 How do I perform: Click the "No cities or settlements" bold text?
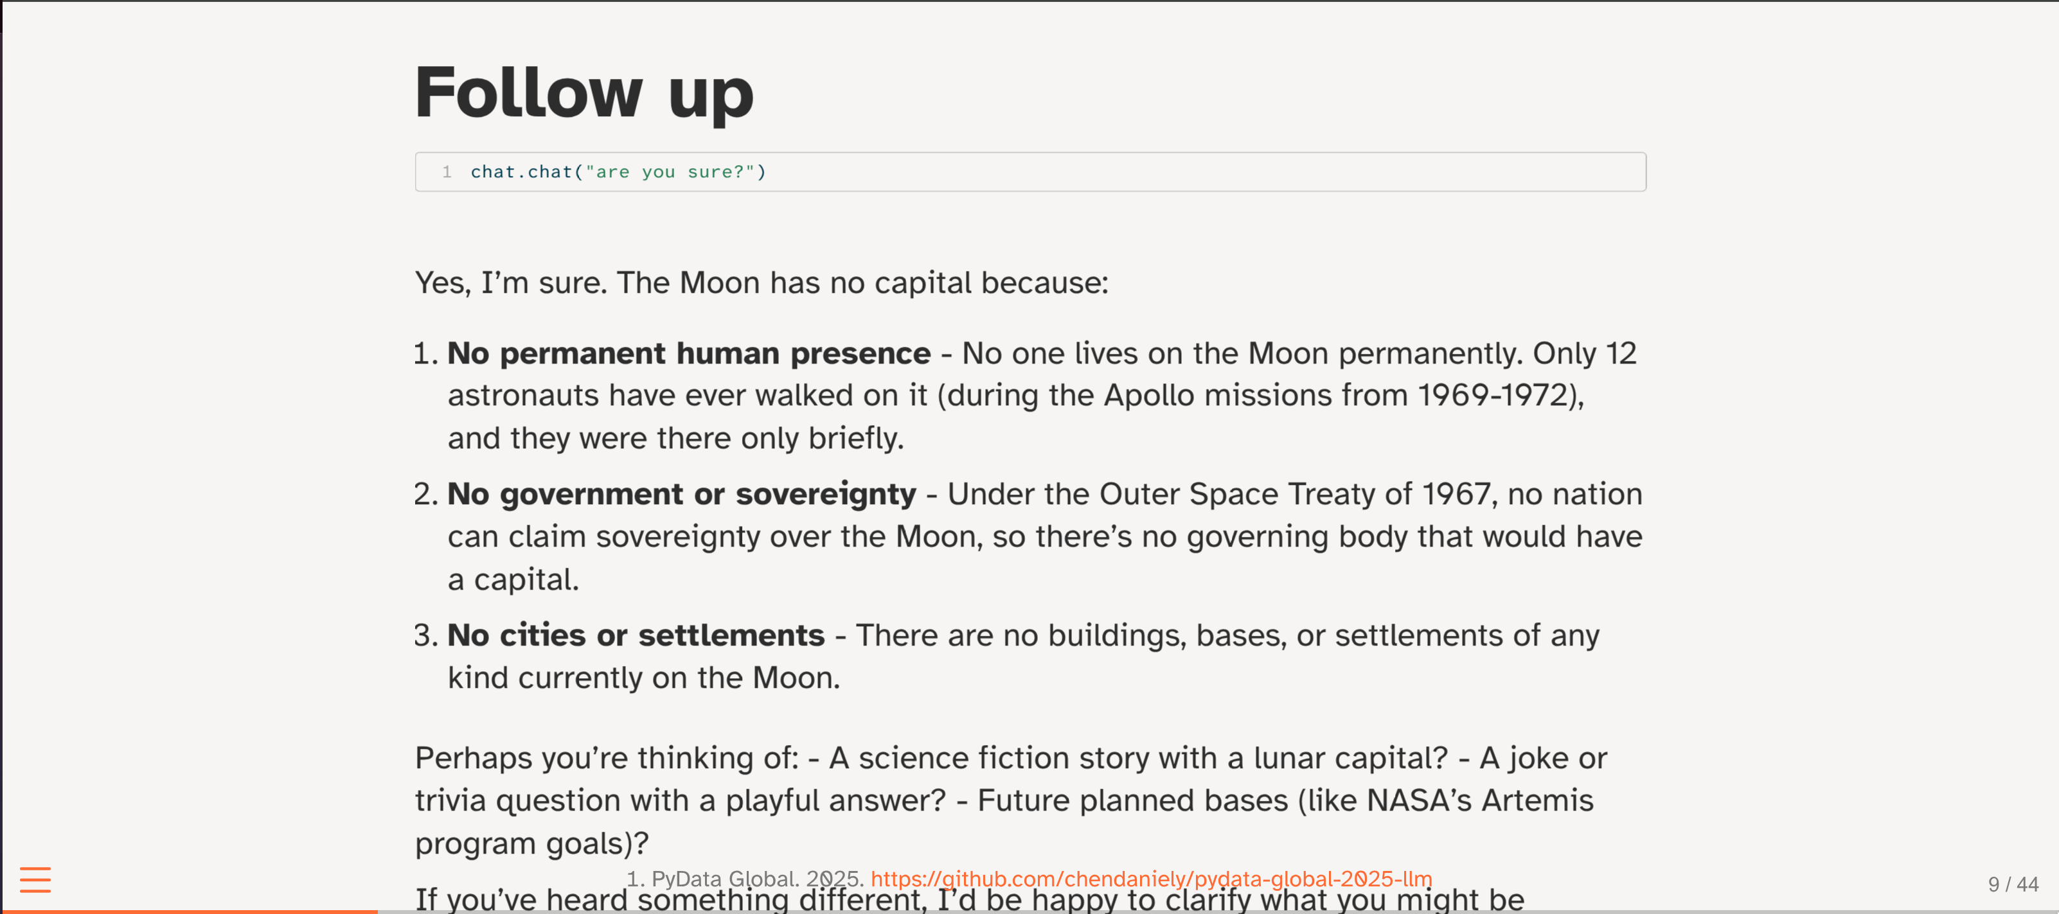(x=636, y=635)
